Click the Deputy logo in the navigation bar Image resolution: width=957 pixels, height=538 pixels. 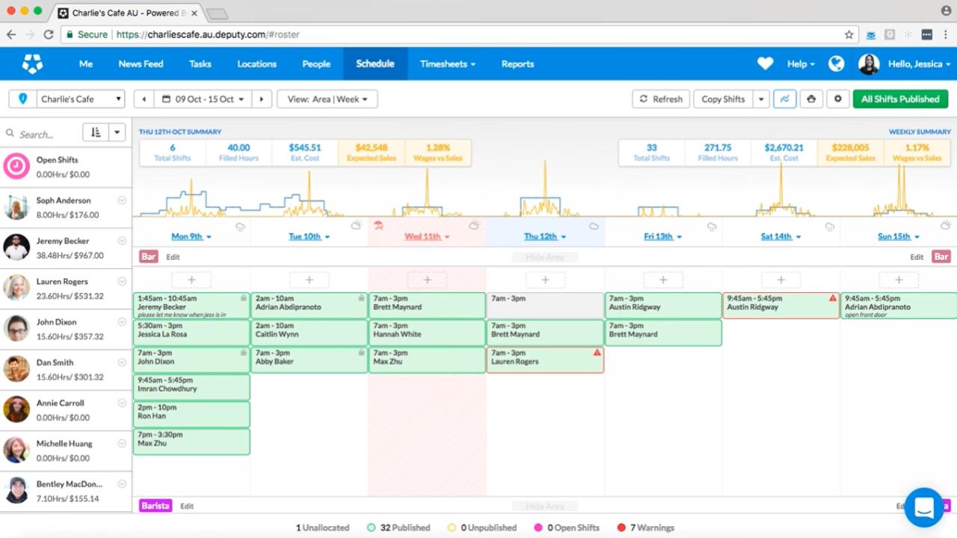(31, 64)
